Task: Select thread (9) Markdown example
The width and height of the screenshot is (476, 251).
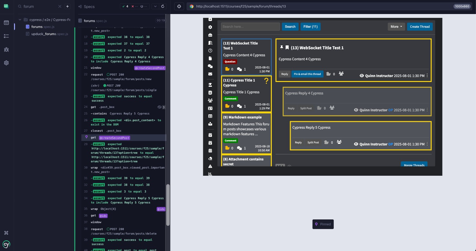Action: [x=246, y=133]
